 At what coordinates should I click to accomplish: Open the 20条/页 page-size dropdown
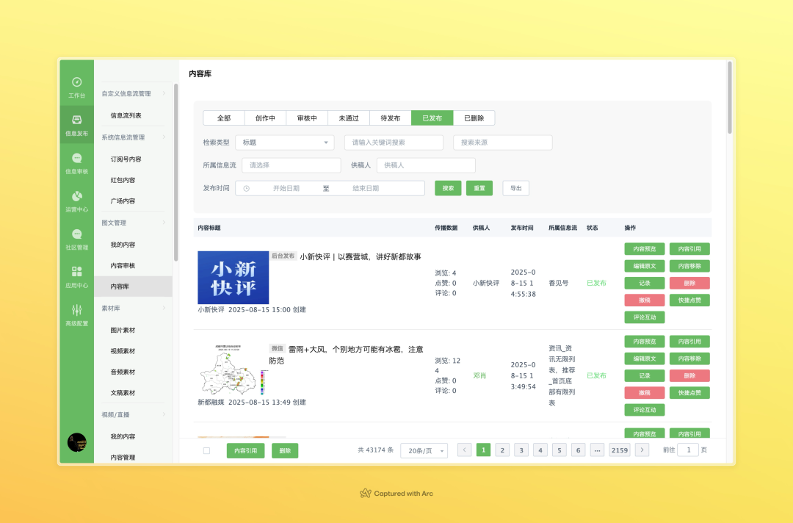point(424,450)
